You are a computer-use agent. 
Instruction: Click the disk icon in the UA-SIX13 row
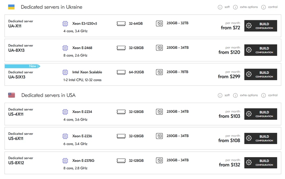pyautogui.click(x=159, y=72)
